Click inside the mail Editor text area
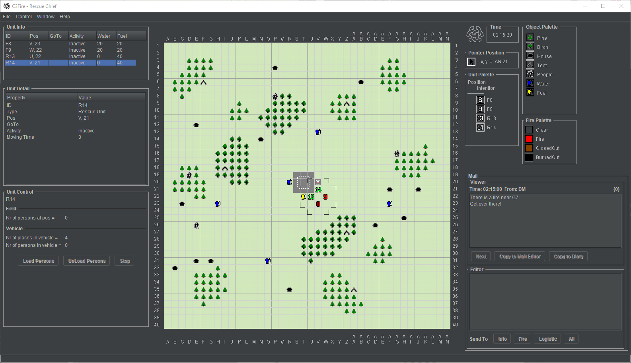 [x=545, y=301]
